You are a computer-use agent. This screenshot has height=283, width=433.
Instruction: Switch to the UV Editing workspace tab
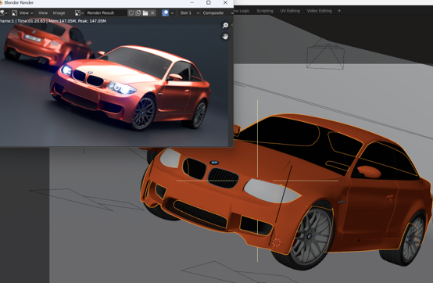tap(290, 11)
